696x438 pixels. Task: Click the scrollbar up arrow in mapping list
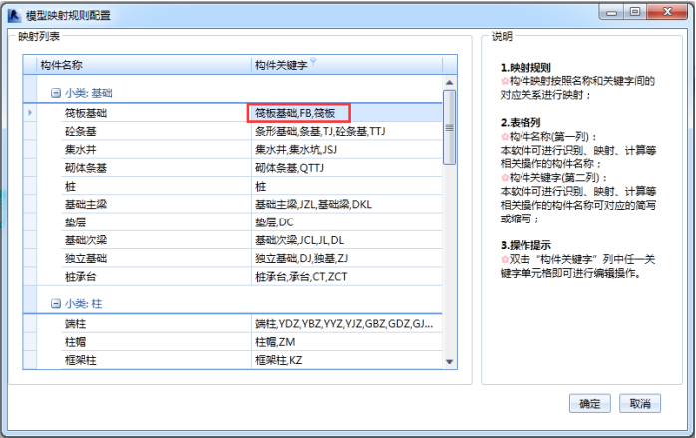(449, 82)
